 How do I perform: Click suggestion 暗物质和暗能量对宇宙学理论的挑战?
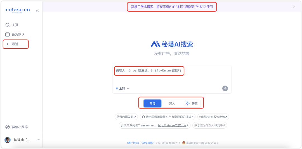167,117
